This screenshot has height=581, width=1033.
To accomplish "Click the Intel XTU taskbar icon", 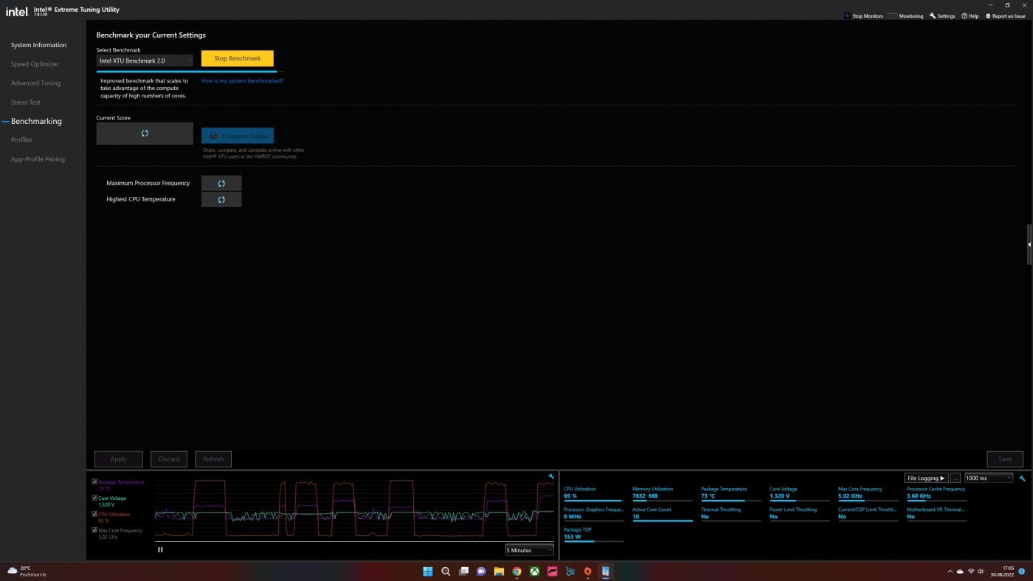I will tap(605, 571).
